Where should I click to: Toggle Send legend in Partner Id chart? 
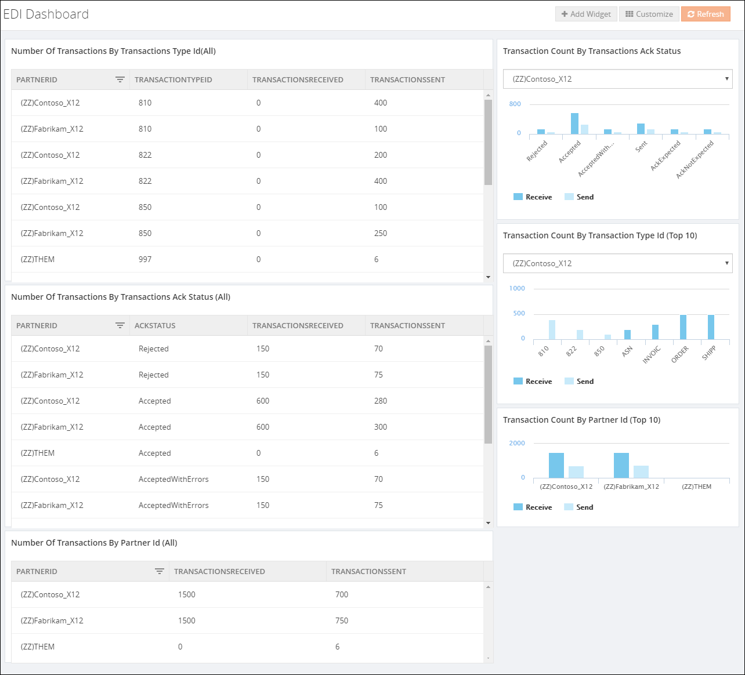(x=579, y=507)
